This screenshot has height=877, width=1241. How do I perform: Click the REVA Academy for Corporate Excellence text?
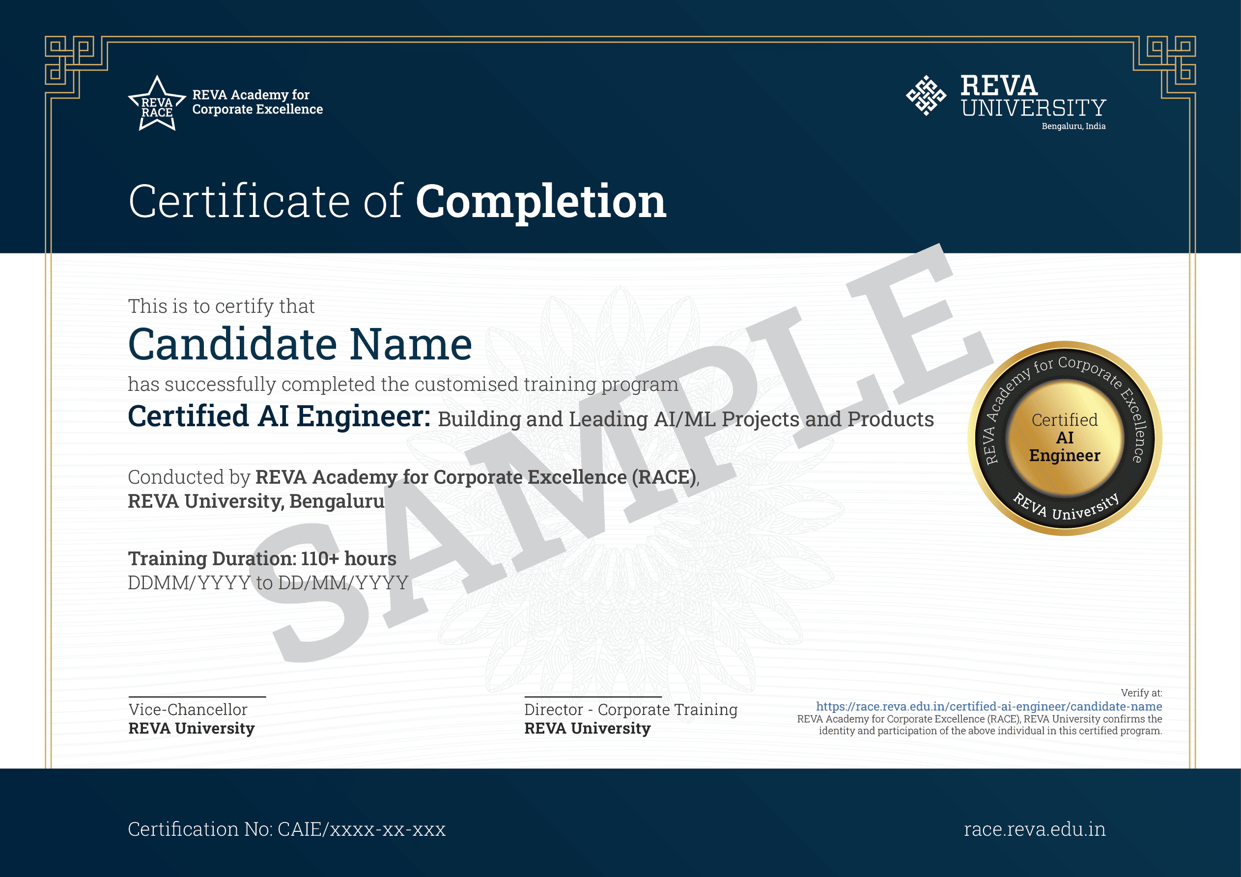point(257,102)
